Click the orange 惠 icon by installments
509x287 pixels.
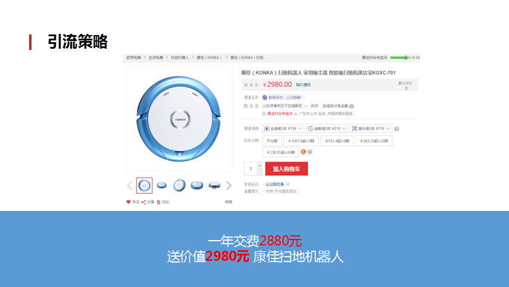(303, 152)
